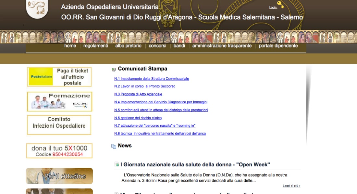
Task: Open the regolamenti menu item
Action: (x=95, y=46)
